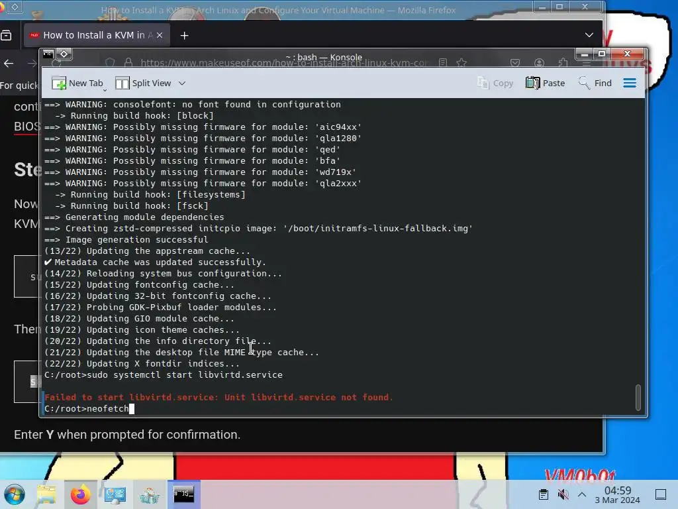Open Firefox View icon left of tabs

tap(6, 36)
